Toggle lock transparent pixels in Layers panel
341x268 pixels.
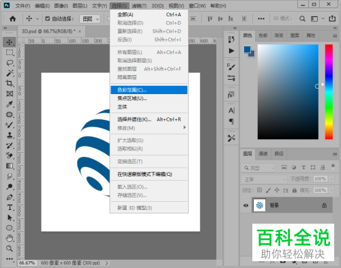259,190
